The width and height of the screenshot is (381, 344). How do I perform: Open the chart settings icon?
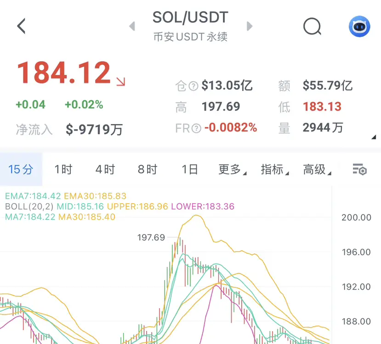[x=359, y=169]
